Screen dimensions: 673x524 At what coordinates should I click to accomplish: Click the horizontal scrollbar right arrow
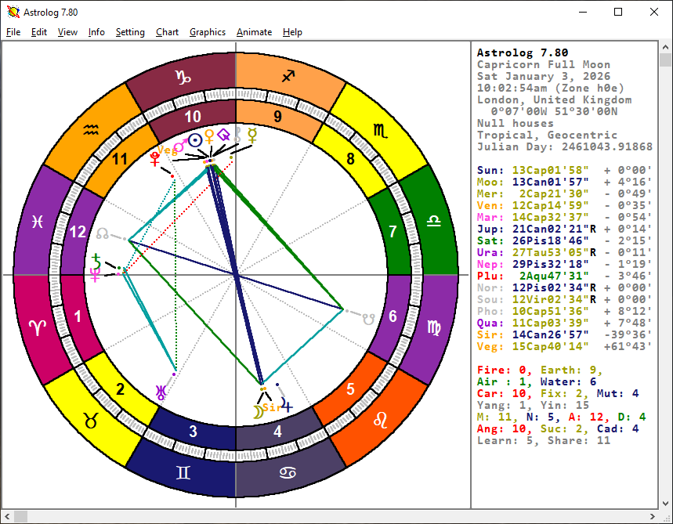click(652, 516)
